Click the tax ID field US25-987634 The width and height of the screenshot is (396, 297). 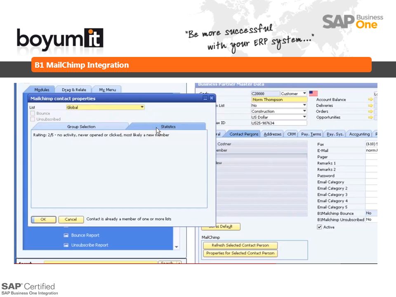tap(279, 123)
